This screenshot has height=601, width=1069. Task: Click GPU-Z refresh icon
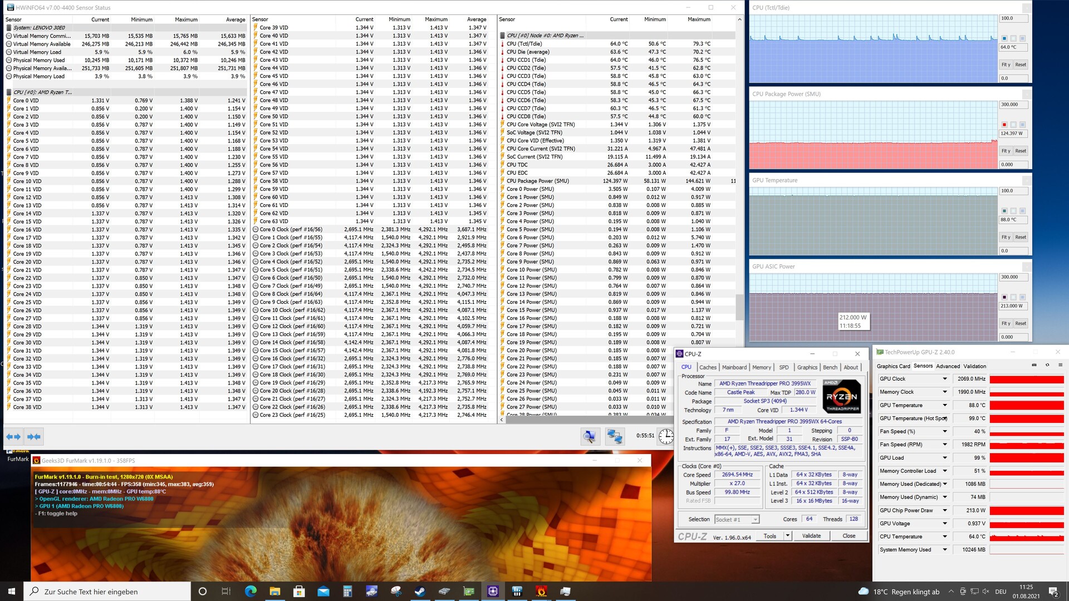click(1047, 366)
